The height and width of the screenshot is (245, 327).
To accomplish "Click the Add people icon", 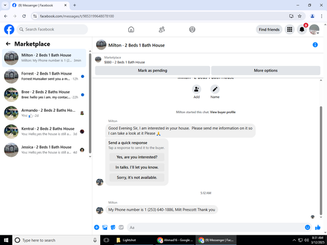I will pyautogui.click(x=196, y=90).
